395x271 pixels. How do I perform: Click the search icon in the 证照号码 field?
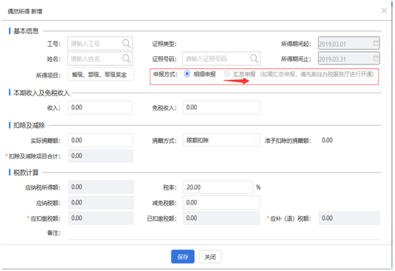coord(254,58)
